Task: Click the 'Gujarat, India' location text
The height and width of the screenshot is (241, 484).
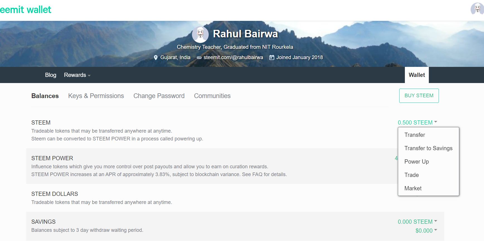Action: coord(176,57)
